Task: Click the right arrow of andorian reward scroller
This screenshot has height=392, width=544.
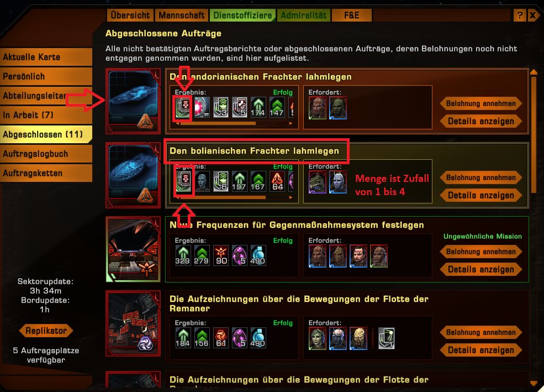Action: click(291, 123)
